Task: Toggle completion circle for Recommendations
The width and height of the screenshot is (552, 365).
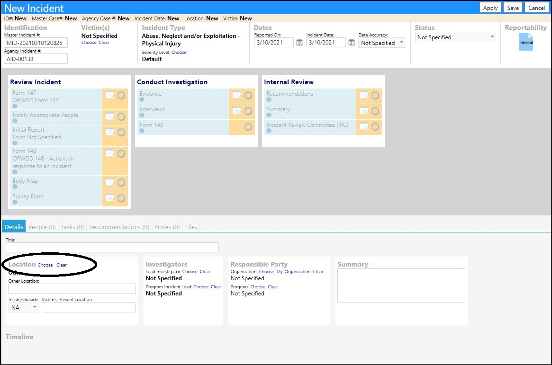Action: coord(375,95)
